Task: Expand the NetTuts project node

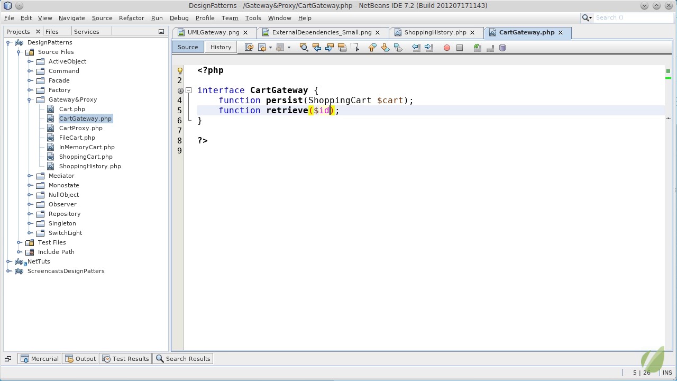Action: click(8, 261)
